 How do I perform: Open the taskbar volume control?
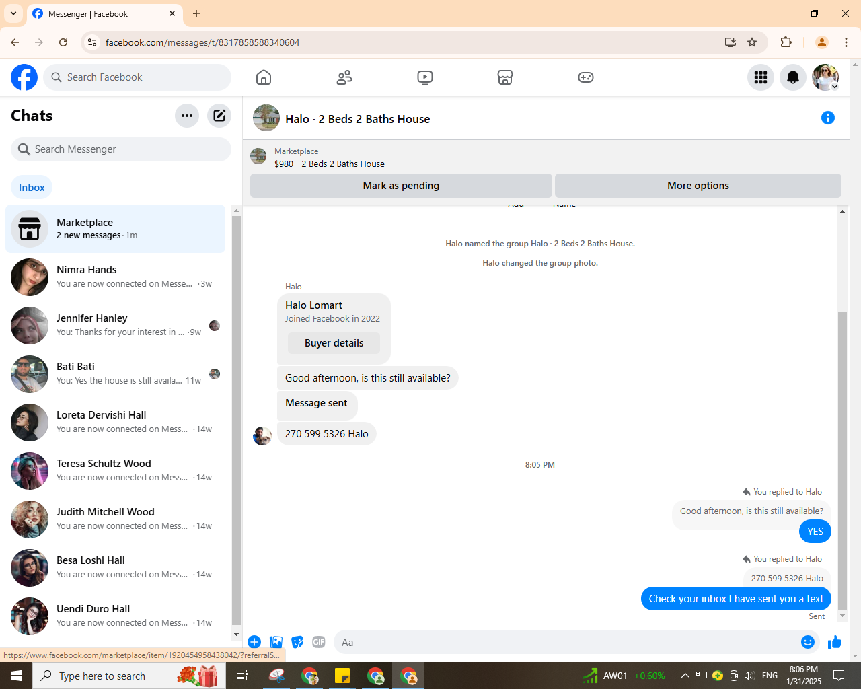pos(749,676)
